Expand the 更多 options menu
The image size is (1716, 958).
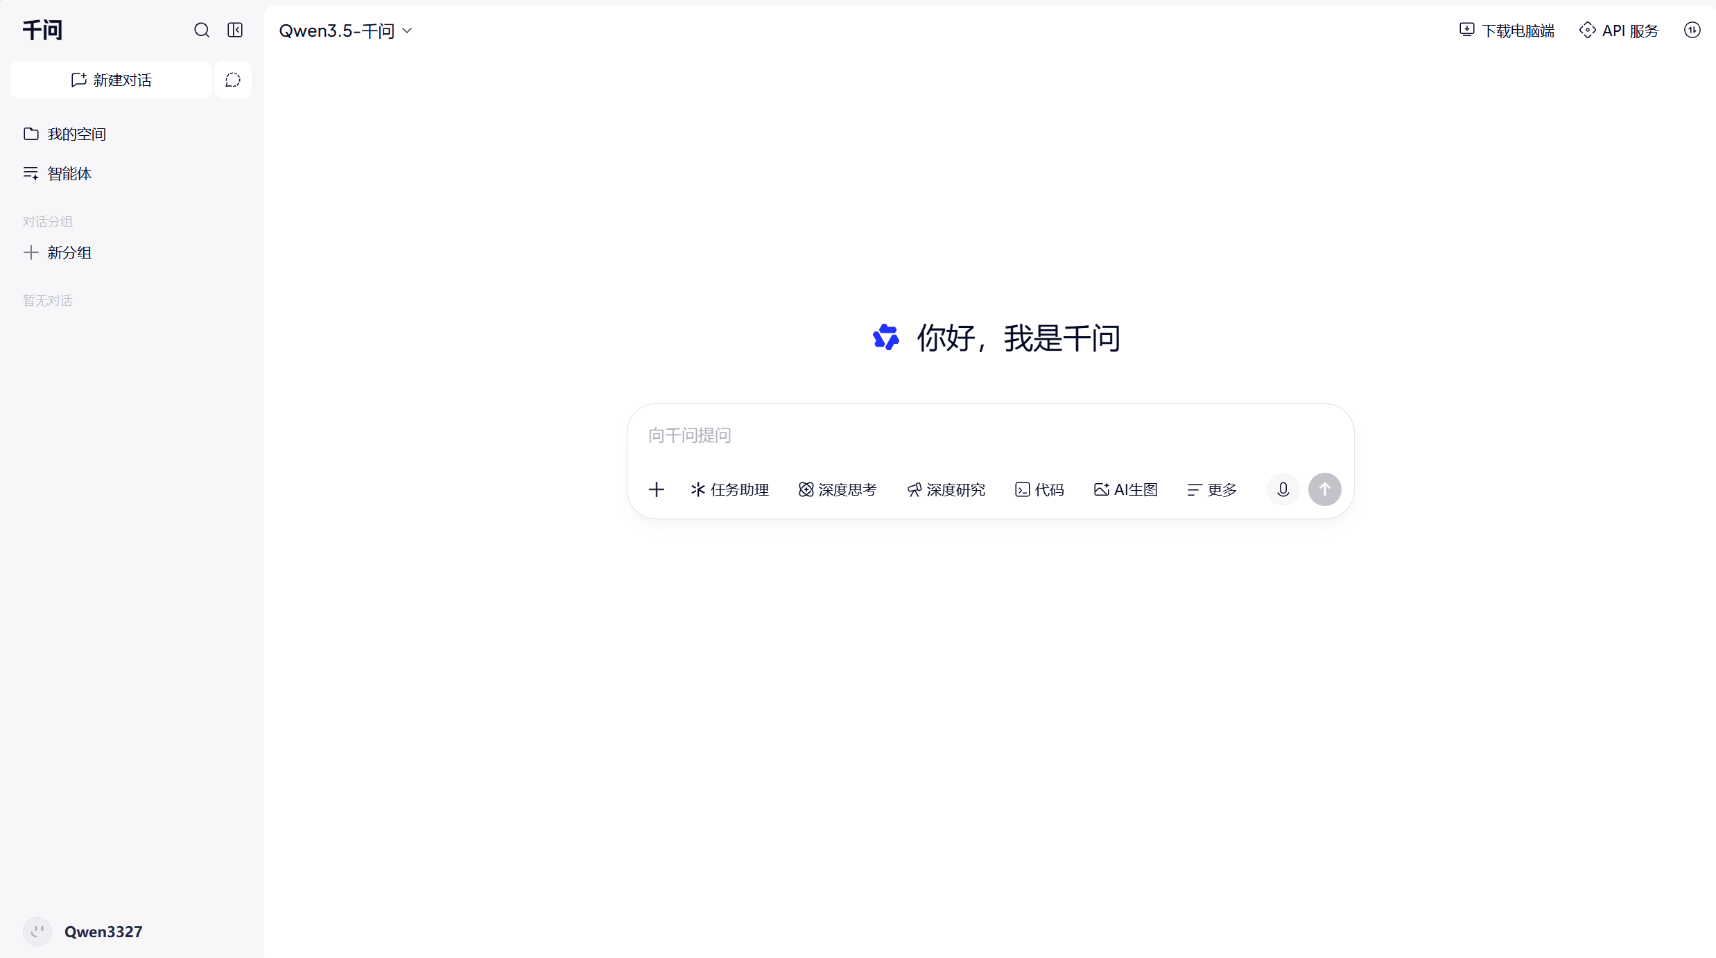point(1212,489)
